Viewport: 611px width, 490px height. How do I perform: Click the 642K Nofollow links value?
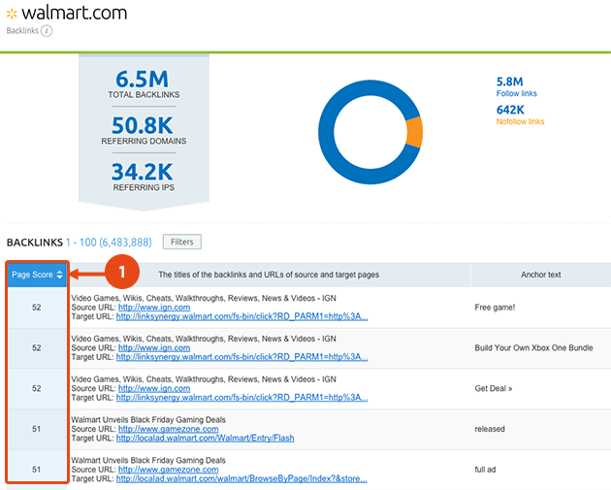[510, 110]
